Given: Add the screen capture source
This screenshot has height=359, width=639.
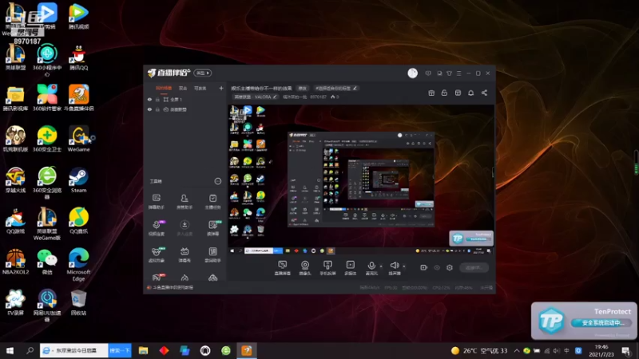Looking at the screenshot, I should pyautogui.click(x=282, y=268).
